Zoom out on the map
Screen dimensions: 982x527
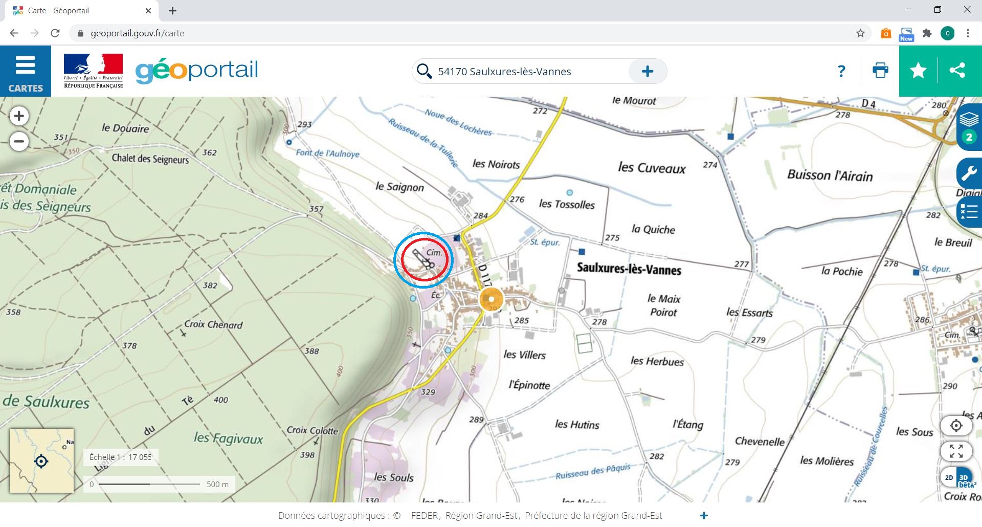tap(19, 141)
